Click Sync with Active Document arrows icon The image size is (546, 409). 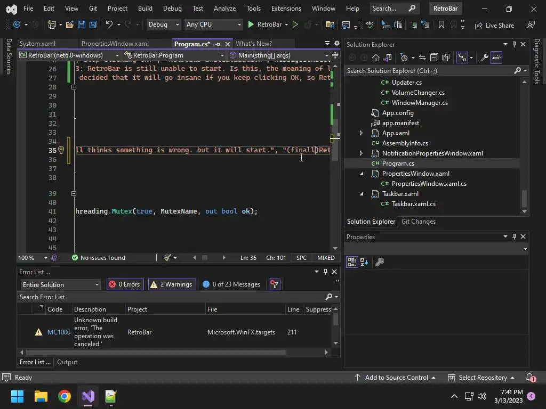422,58
